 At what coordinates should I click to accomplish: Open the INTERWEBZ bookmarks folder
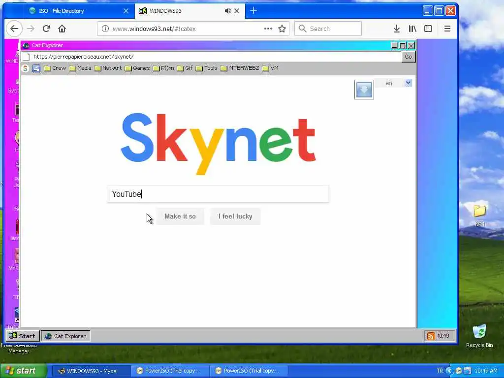[x=240, y=68]
